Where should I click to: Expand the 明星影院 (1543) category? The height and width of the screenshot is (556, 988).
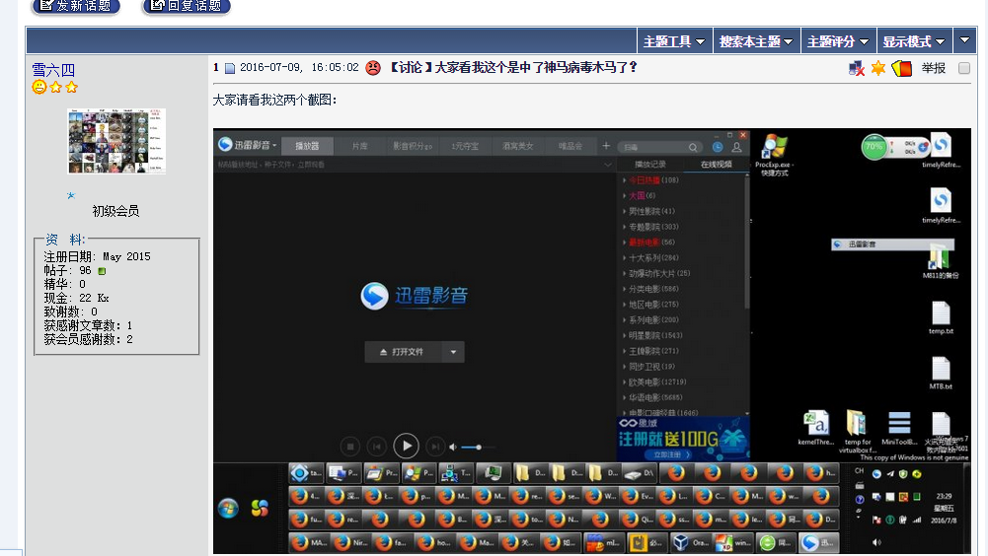(653, 335)
